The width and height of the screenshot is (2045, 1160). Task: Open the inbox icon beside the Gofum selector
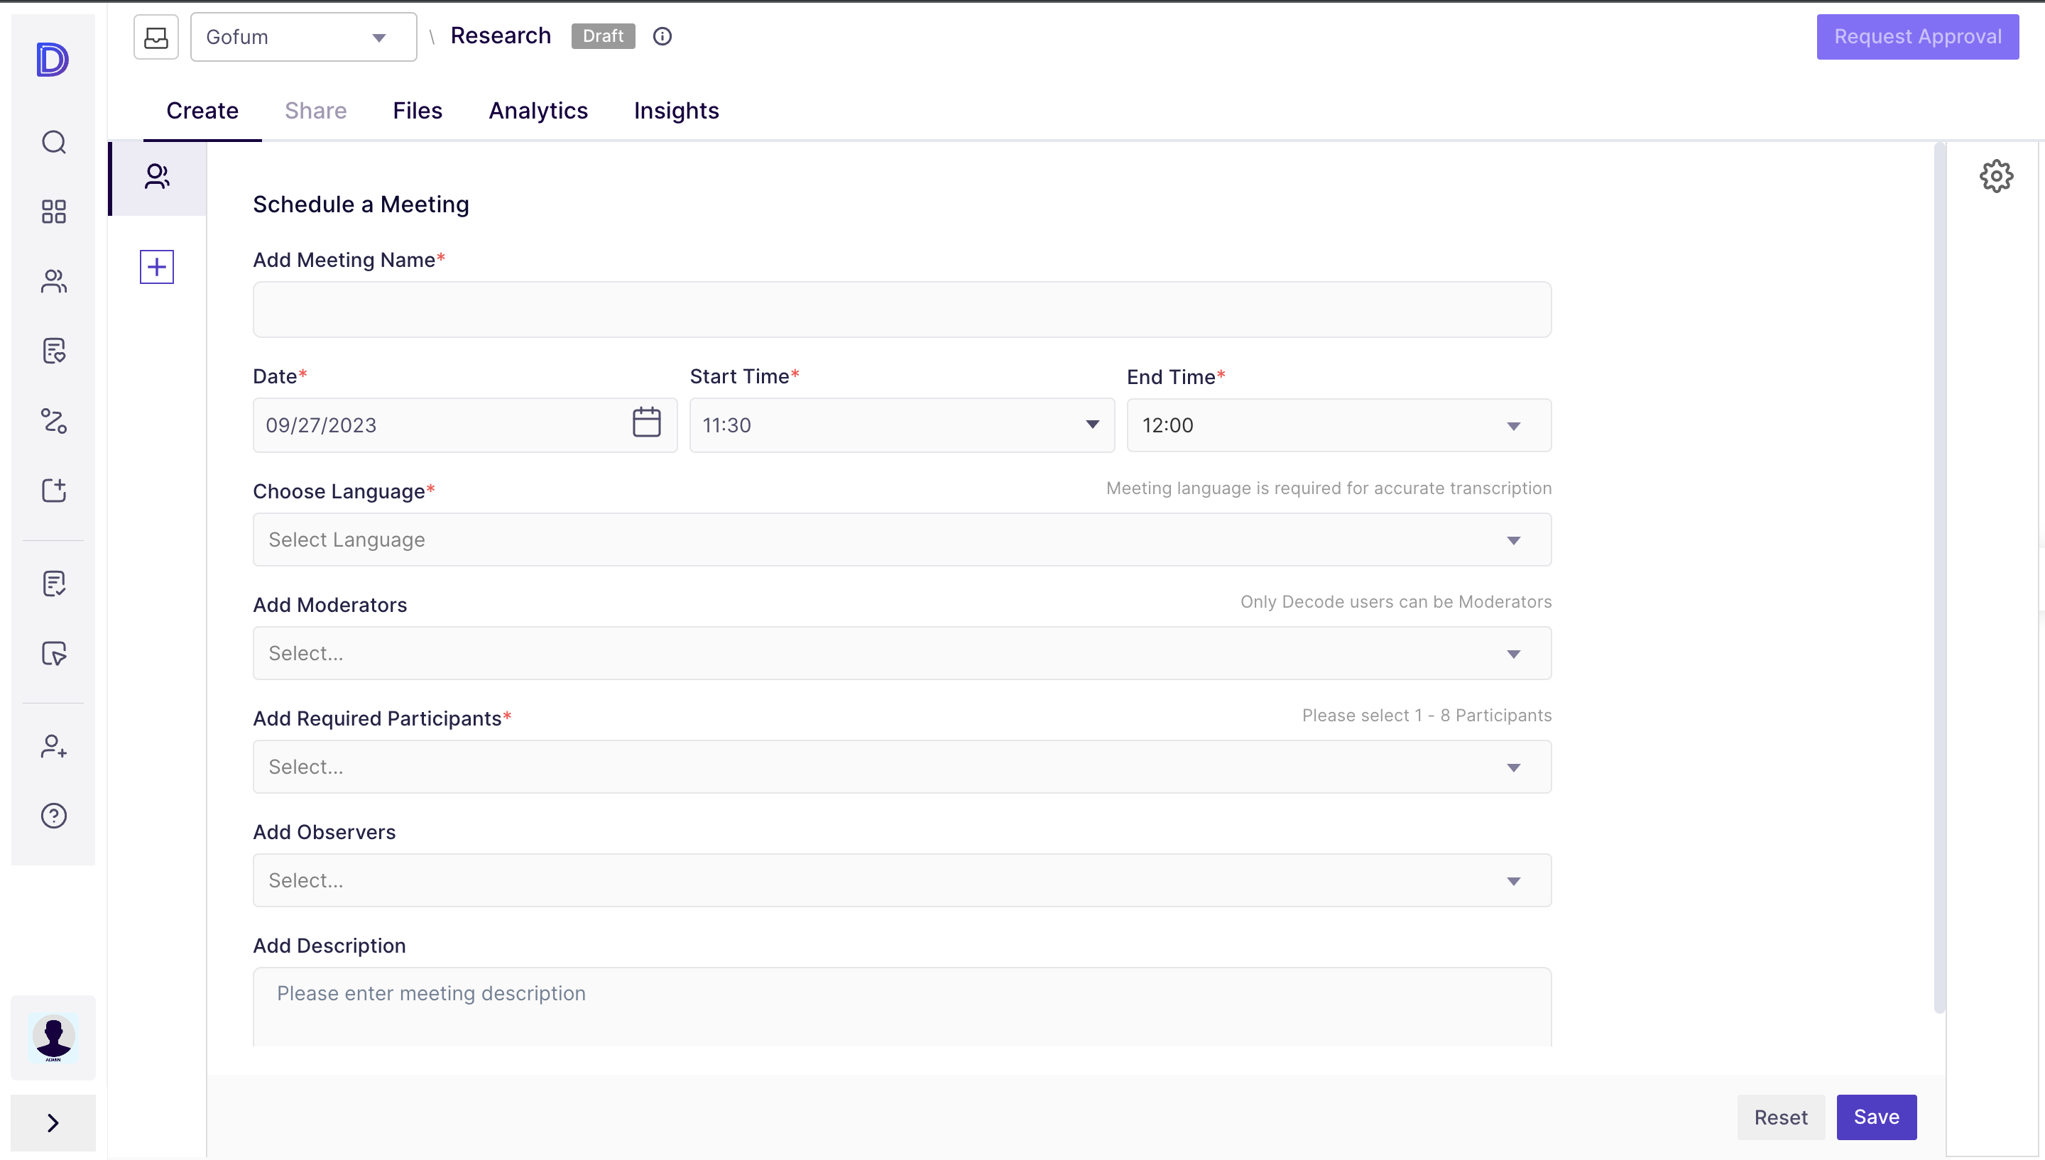156,37
